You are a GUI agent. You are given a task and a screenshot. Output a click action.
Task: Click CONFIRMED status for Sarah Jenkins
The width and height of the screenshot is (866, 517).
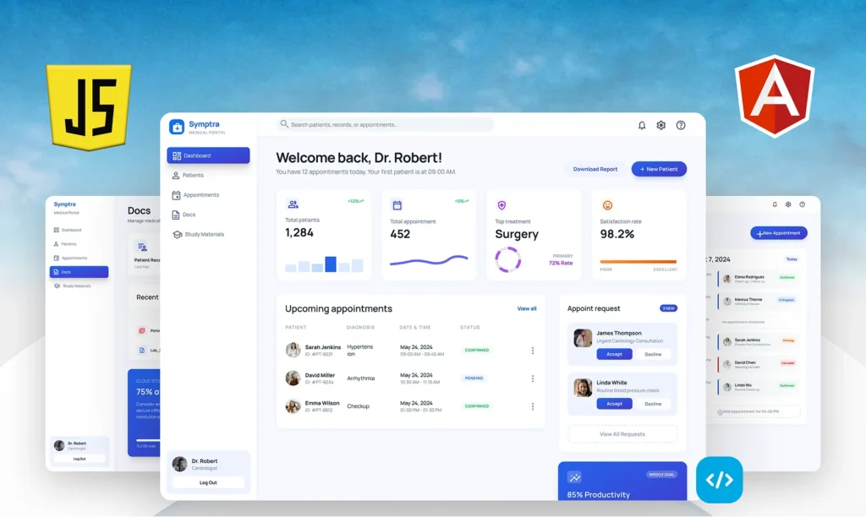tap(477, 351)
